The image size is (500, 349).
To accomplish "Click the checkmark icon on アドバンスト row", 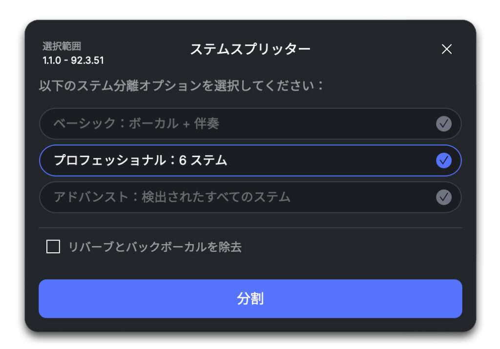I will (x=443, y=197).
